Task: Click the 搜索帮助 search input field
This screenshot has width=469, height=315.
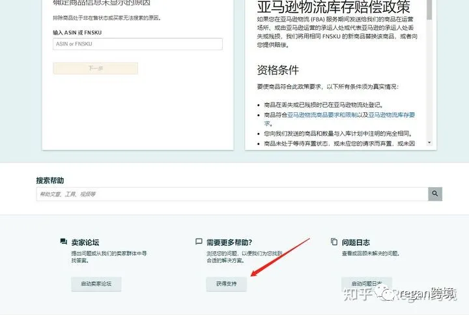Action: [x=232, y=194]
